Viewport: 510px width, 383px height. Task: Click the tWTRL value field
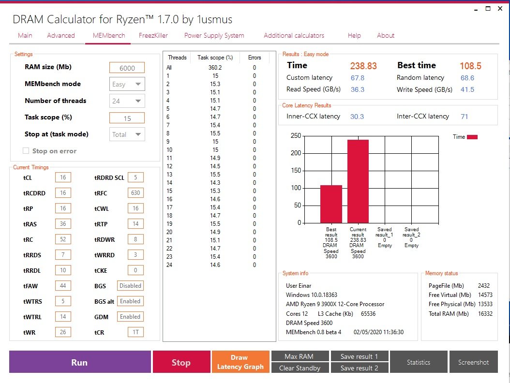click(63, 316)
